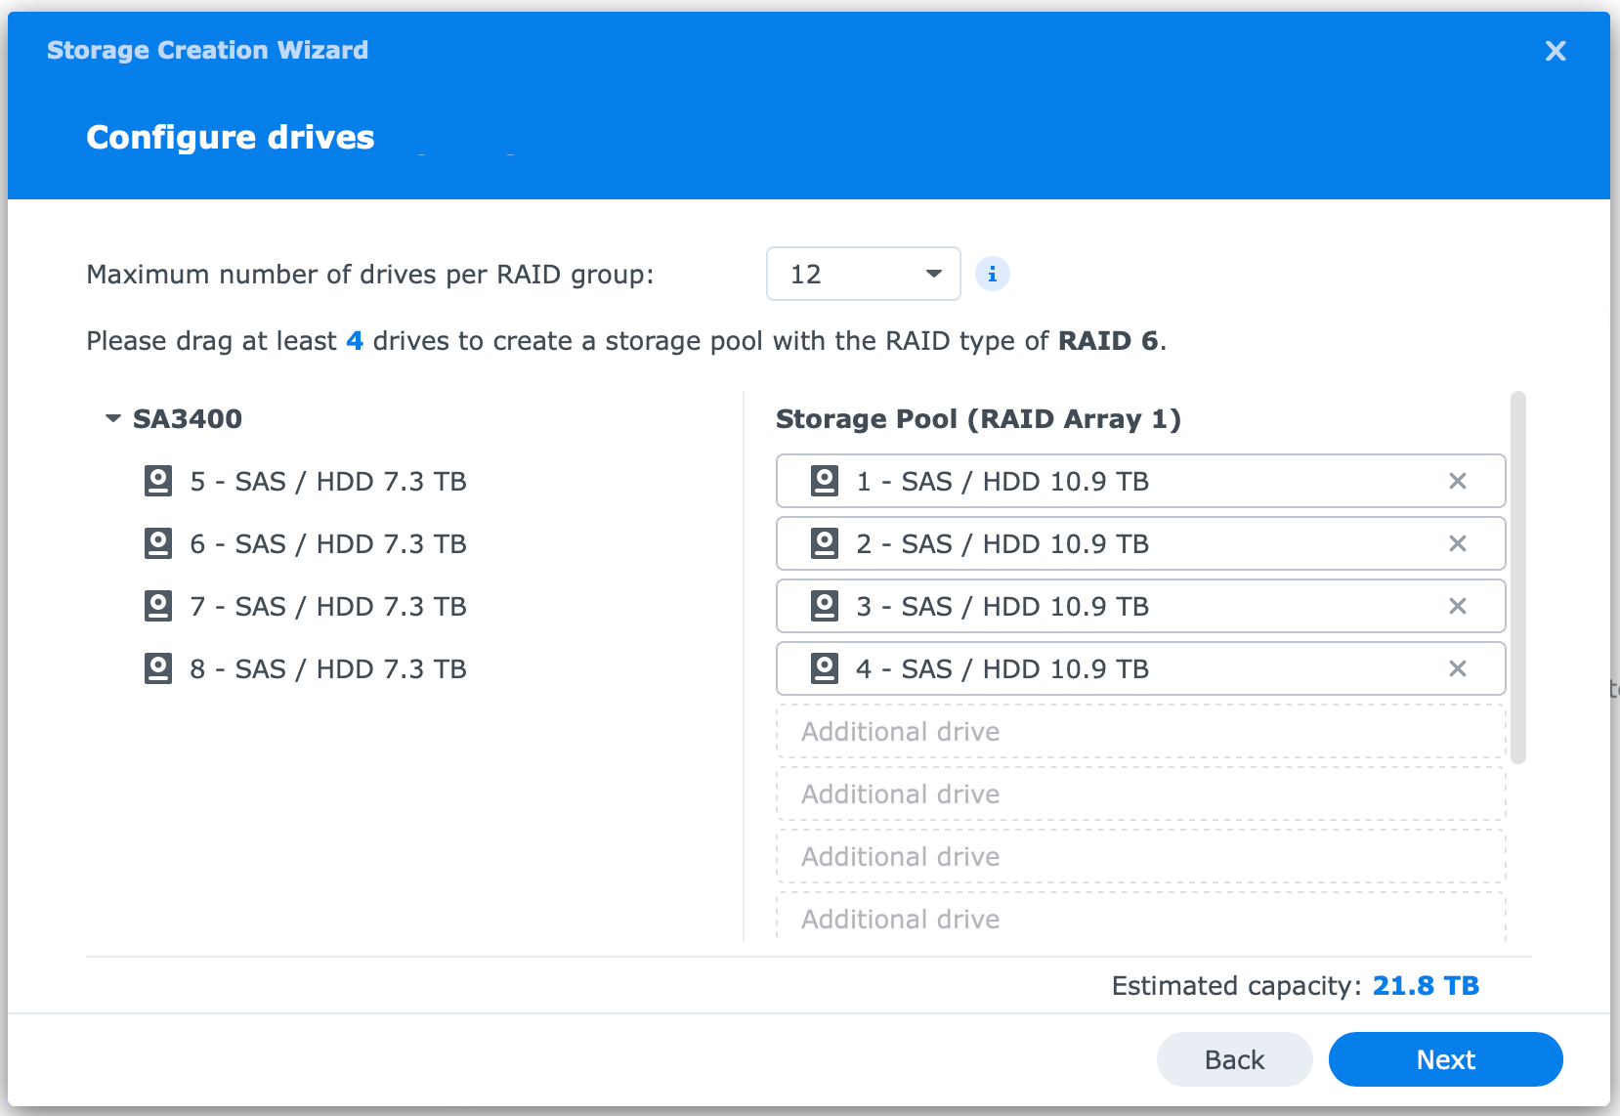This screenshot has height=1116, width=1620.
Task: Click the 'Storage Creation Wizard' title
Action: [208, 50]
